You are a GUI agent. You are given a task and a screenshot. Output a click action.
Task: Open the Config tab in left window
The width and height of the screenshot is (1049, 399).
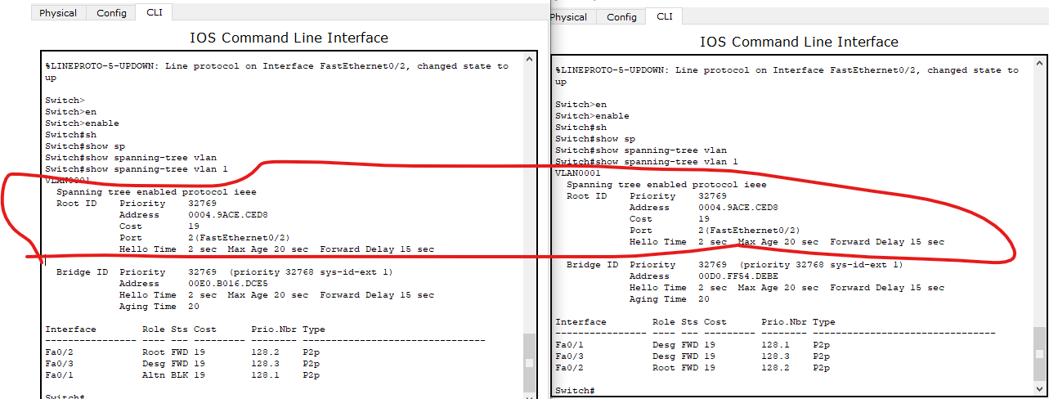coord(111,12)
